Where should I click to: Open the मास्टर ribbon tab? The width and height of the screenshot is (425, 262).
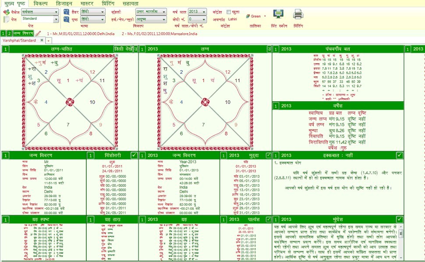pyautogui.click(x=87, y=3)
